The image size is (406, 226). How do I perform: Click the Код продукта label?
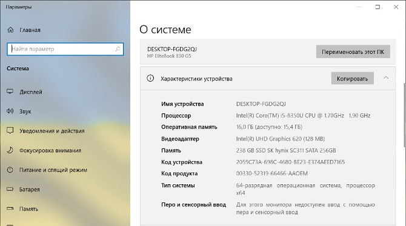(179, 174)
